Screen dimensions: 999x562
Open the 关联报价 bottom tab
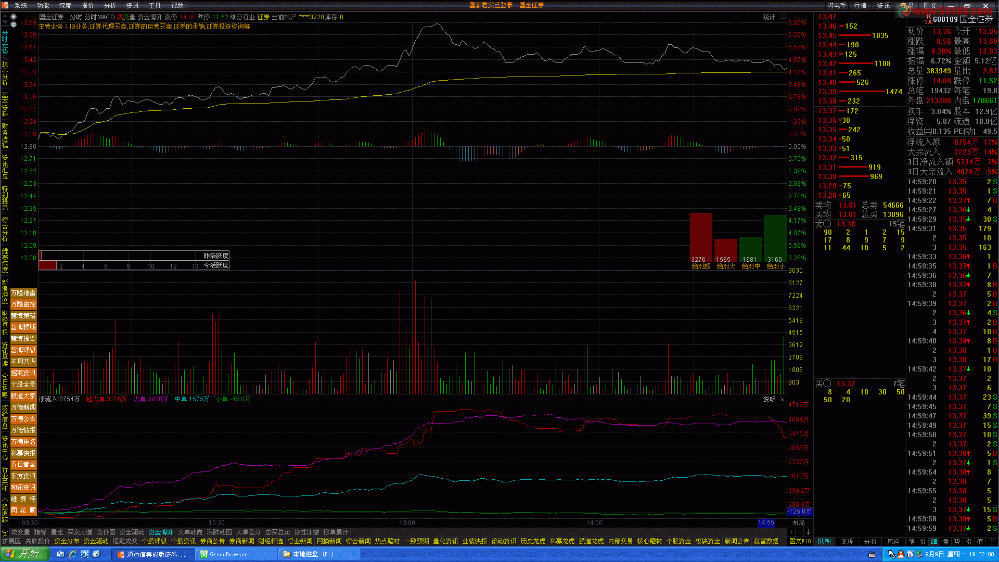37,541
